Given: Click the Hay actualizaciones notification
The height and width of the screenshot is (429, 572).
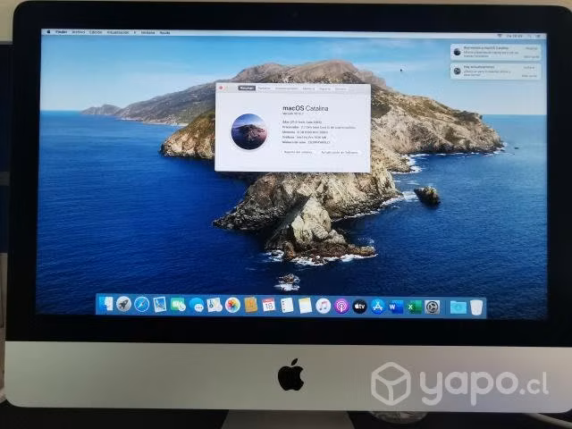Looking at the screenshot, I should click(496, 71).
